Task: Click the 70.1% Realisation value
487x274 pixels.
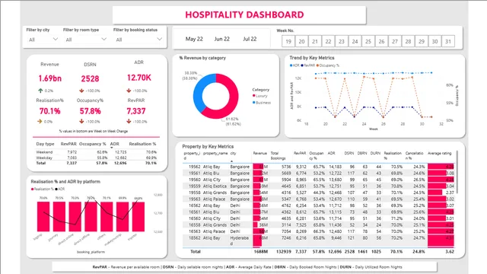Action: point(49,111)
